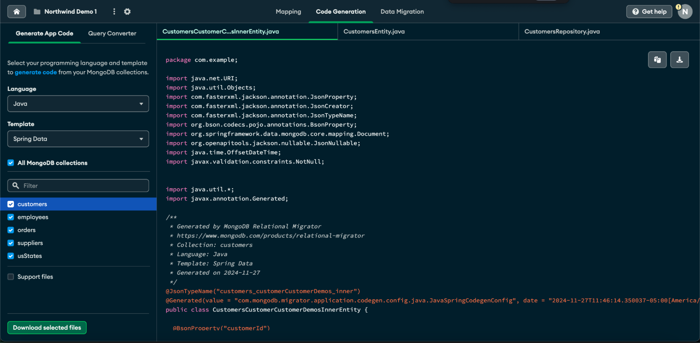
Task: Enable the Support files checkbox
Action: pos(11,276)
